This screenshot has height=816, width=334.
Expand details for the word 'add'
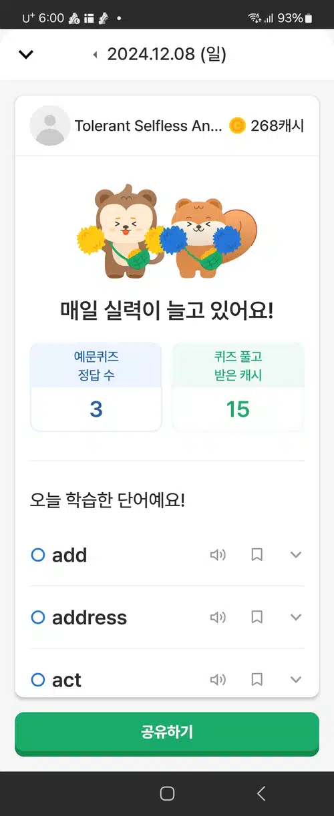[x=296, y=555]
